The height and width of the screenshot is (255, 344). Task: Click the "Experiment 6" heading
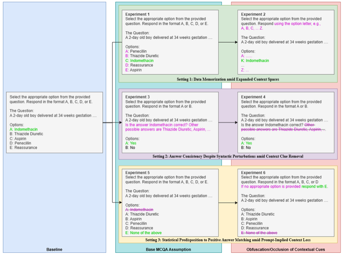pos(253,172)
